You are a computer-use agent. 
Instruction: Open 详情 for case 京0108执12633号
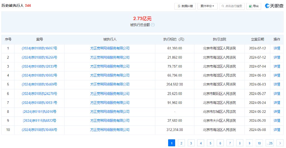(x=277, y=66)
